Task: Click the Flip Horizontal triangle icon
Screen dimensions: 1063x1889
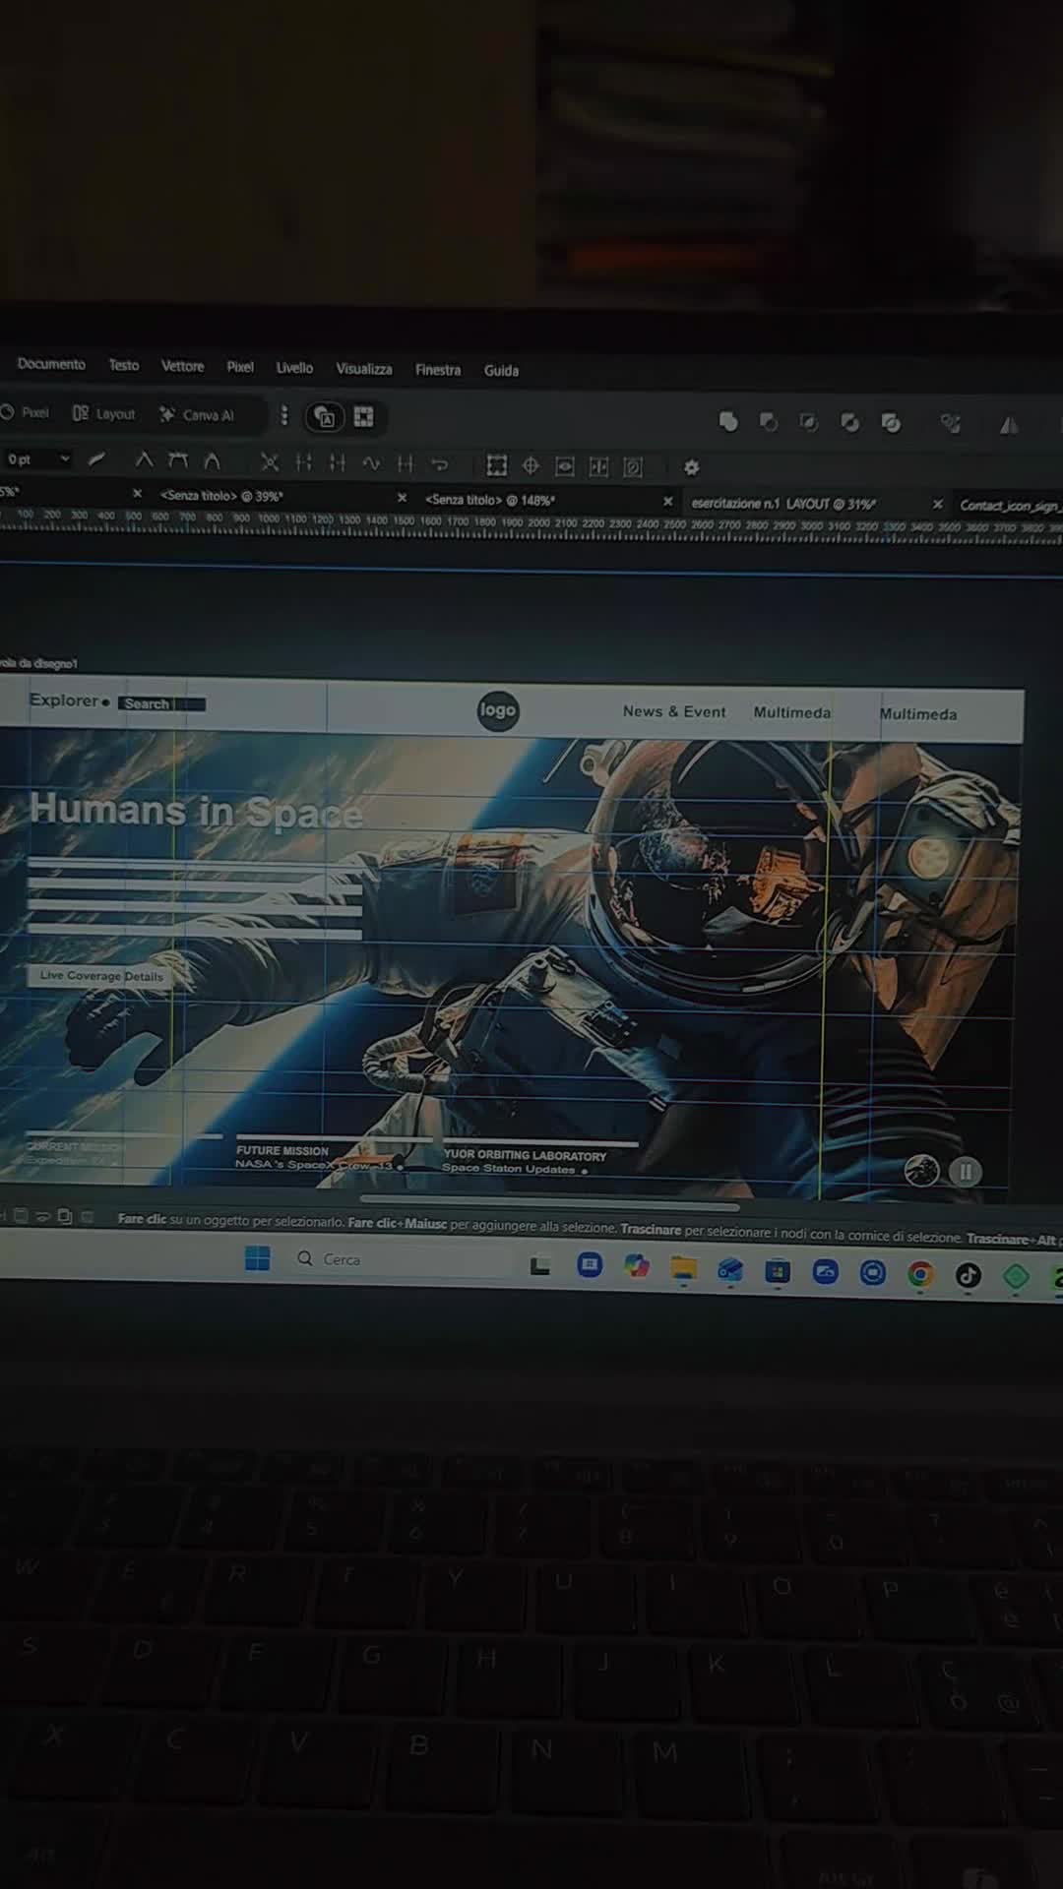Action: tap(1009, 425)
